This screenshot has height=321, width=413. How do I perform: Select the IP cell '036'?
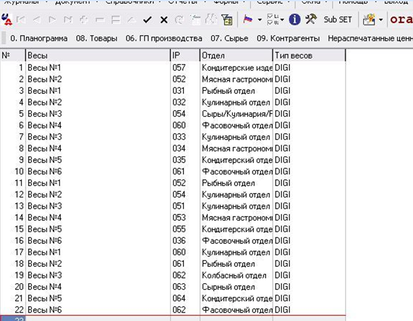[185, 241]
